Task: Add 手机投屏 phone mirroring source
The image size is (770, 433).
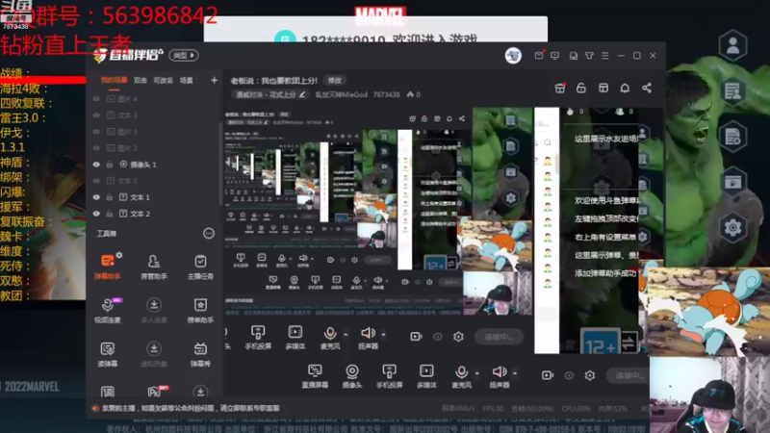Action: pyautogui.click(x=390, y=376)
